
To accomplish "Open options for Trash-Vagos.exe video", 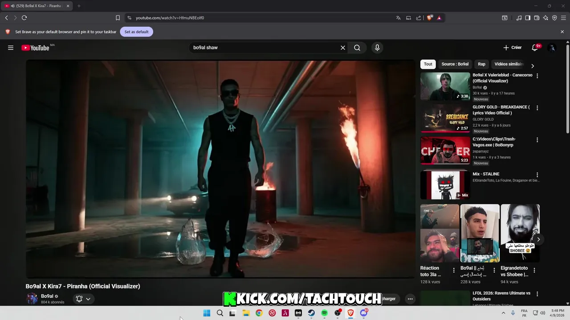I will pyautogui.click(x=537, y=140).
